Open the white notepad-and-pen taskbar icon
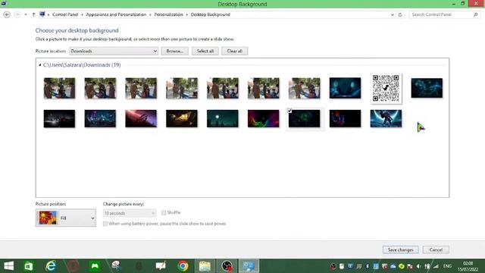 (x=161, y=266)
